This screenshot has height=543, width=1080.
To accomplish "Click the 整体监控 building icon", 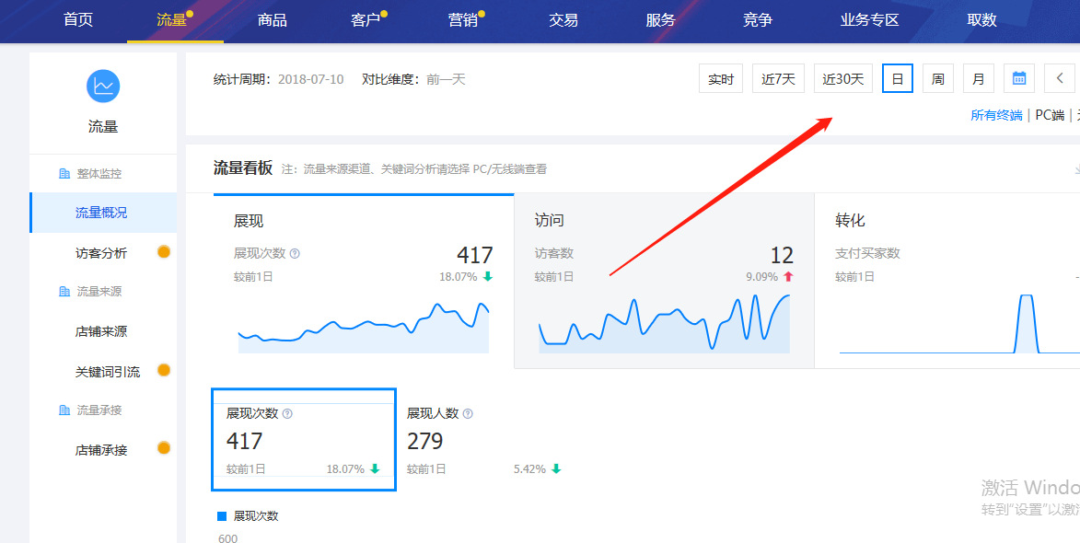I will 64,172.
